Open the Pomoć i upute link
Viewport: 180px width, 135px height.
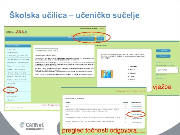(99, 35)
